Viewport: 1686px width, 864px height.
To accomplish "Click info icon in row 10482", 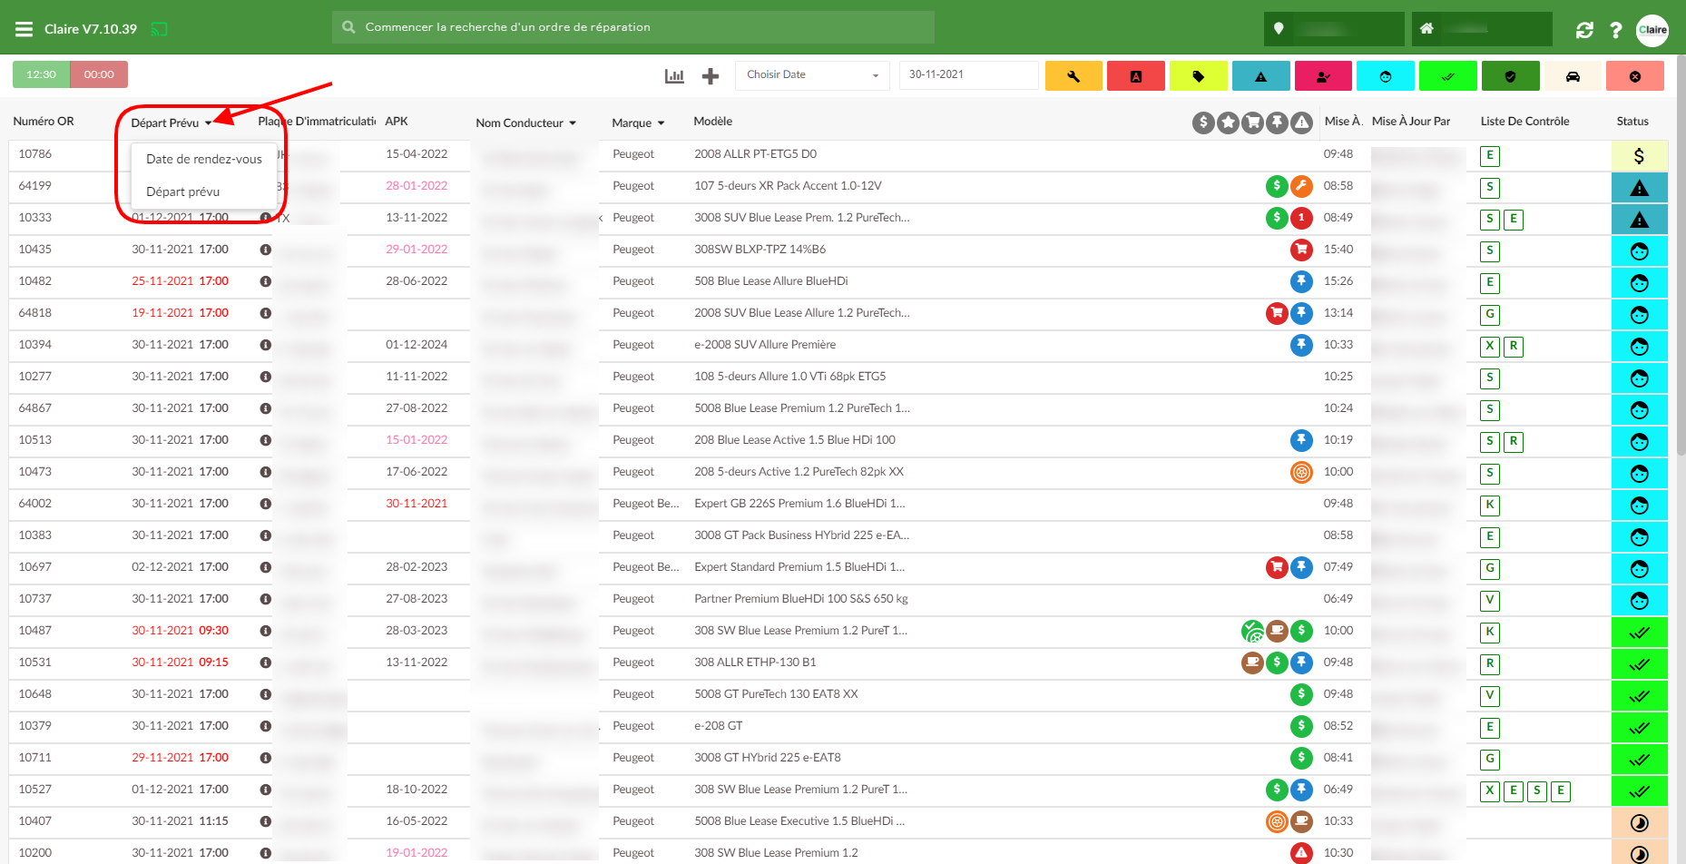I will point(265,281).
